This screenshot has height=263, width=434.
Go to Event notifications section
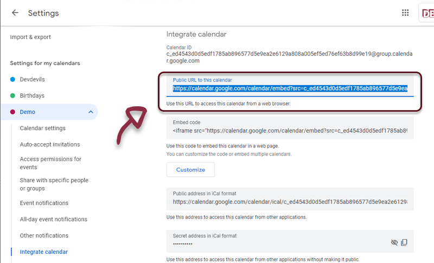point(44,203)
